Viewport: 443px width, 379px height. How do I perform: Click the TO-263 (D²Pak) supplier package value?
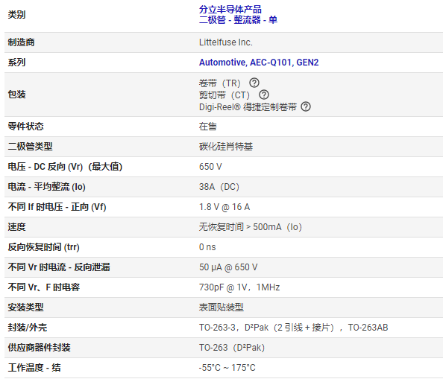[232, 348]
